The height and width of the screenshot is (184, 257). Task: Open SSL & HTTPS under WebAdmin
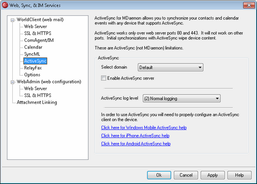pyautogui.click(x=38, y=95)
